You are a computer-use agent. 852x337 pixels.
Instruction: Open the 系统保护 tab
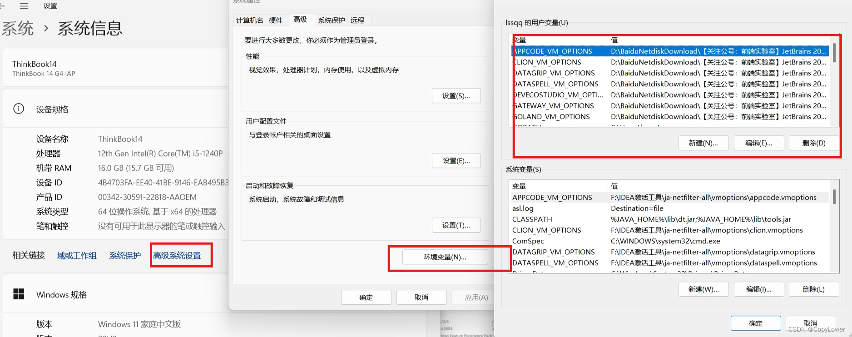[331, 20]
